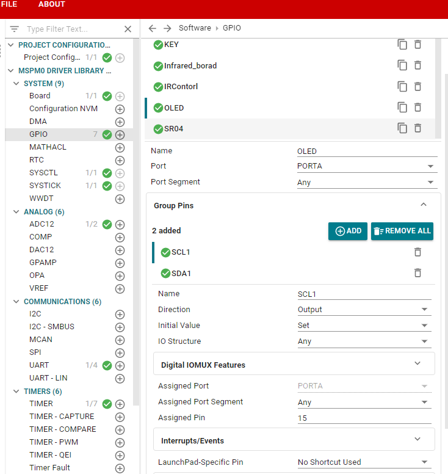448x474 pixels.
Task: Delete the IRContorl group
Action: [418, 87]
